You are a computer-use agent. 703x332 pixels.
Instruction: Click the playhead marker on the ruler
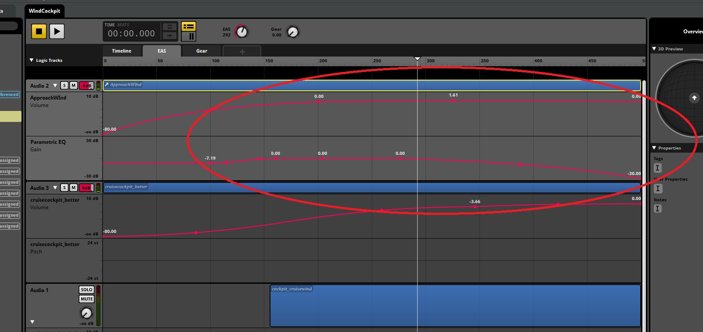coord(417,59)
